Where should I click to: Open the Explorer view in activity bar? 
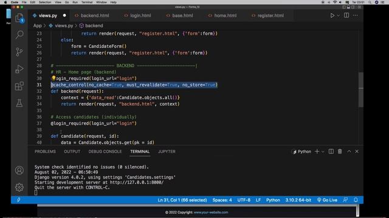point(19,18)
